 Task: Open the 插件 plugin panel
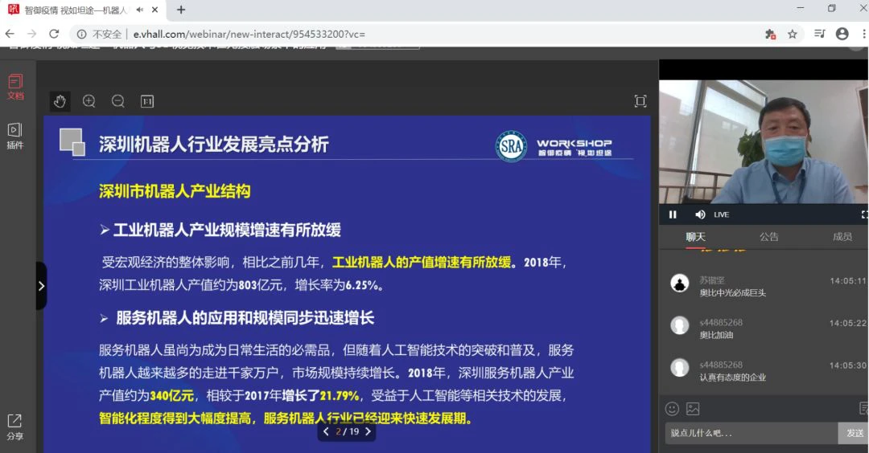[x=15, y=135]
